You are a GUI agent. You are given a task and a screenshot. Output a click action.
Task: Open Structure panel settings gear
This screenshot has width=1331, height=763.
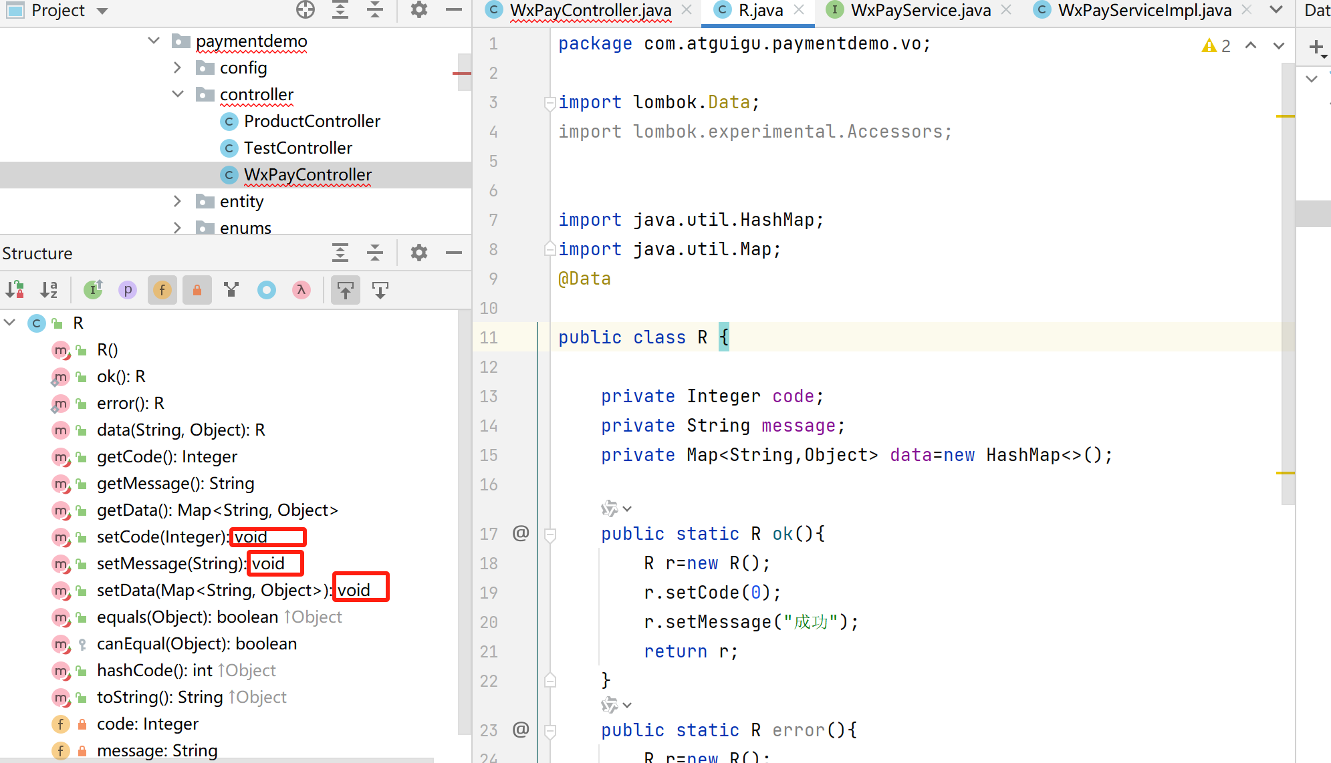418,253
